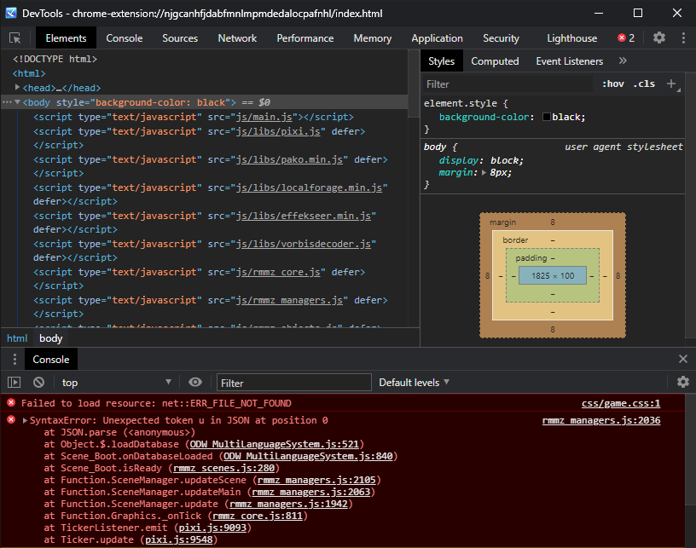
Task: Open the rmmz_managers.js:2036 error link
Action: click(601, 420)
